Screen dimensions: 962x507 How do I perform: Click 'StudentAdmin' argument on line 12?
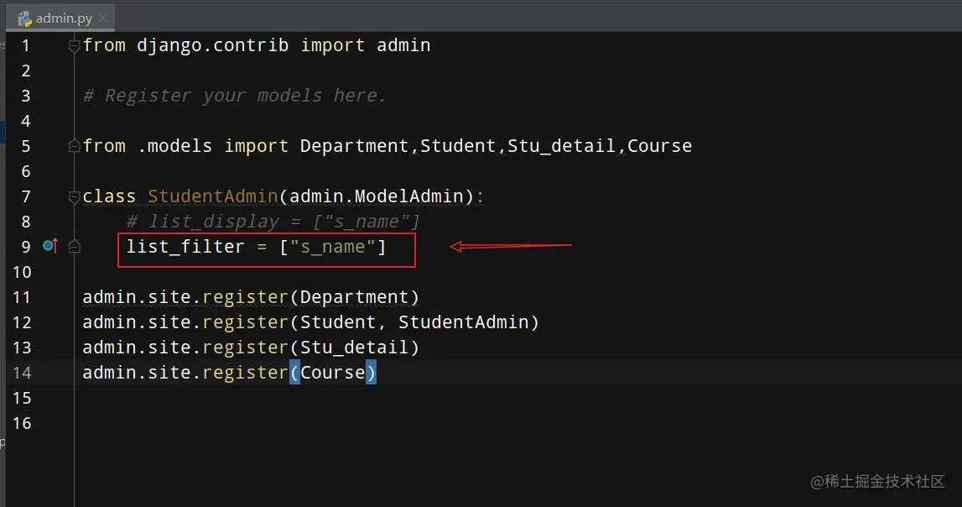(x=463, y=322)
